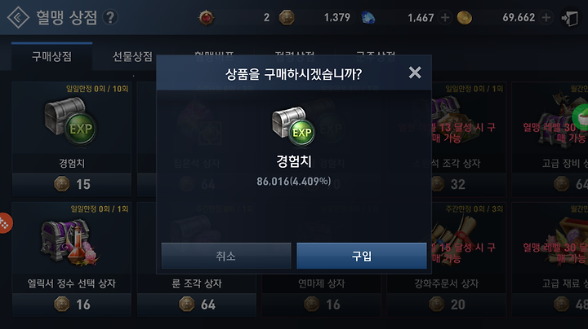
Task: Close the purchase confirmation dialog
Action: [415, 72]
